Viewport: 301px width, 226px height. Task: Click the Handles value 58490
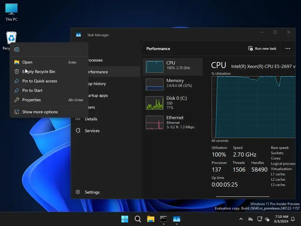pos(259,169)
